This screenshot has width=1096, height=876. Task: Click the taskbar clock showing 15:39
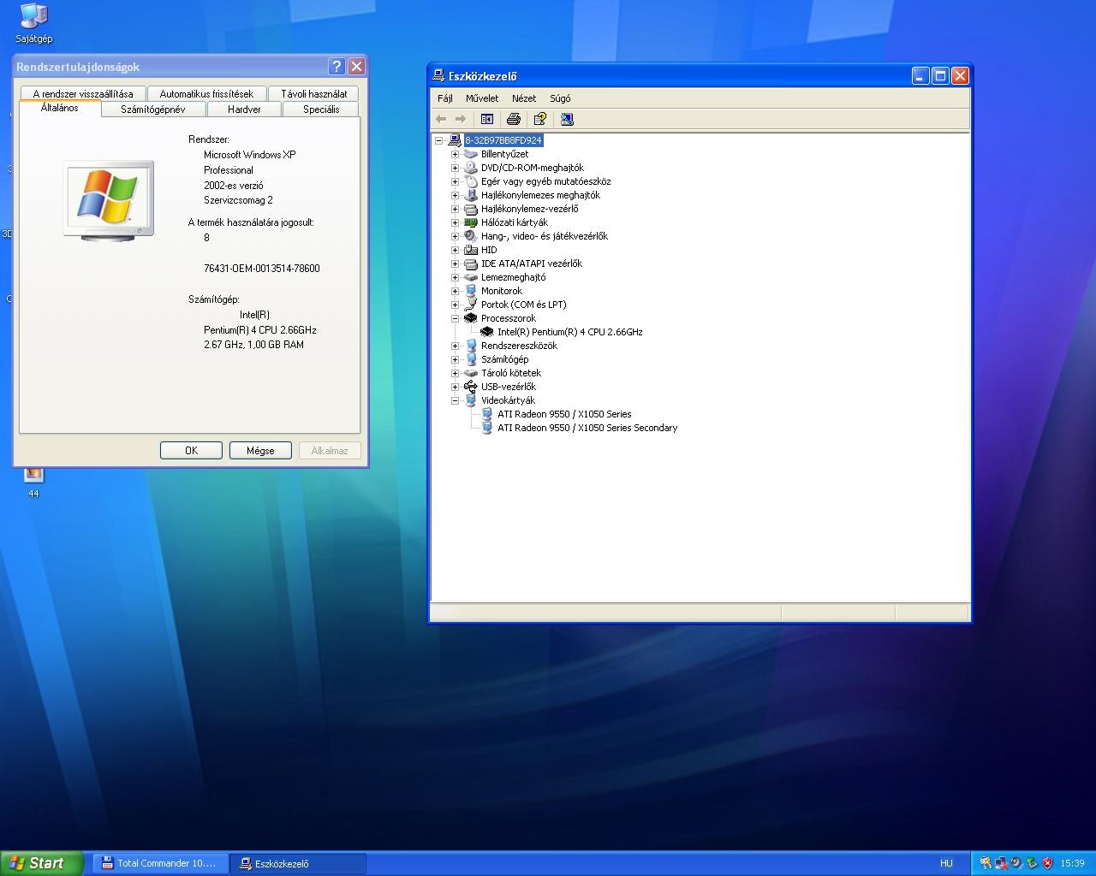point(1072,863)
